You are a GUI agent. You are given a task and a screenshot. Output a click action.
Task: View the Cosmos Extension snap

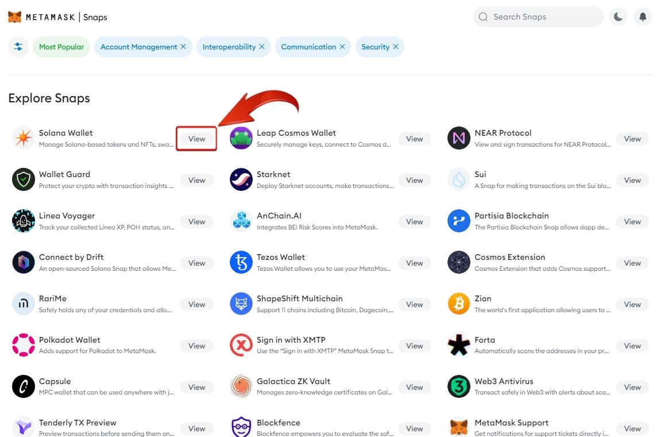pyautogui.click(x=632, y=263)
